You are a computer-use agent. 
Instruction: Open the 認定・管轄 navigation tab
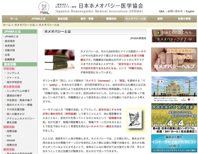(87, 19)
